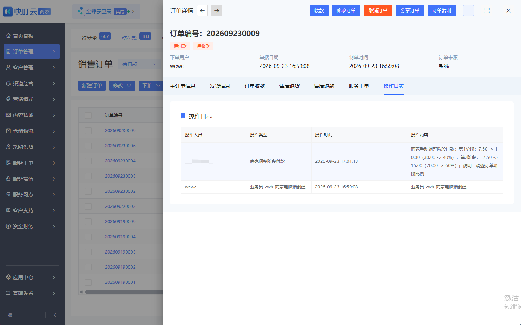Tick checkbox for order 202609190009
The width and height of the screenshot is (521, 325).
(88, 221)
